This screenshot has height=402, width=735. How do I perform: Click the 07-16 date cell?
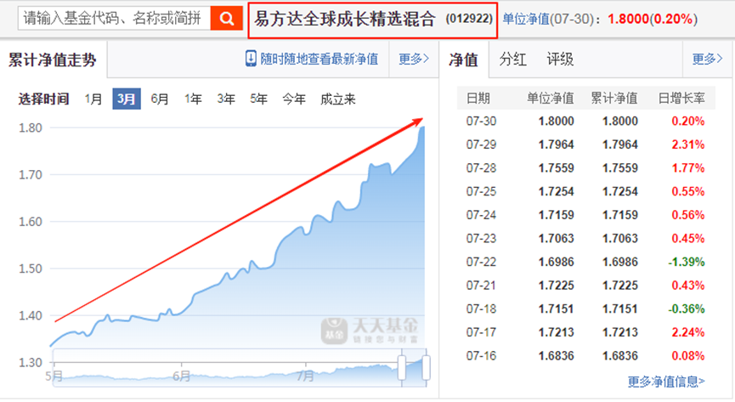click(482, 355)
